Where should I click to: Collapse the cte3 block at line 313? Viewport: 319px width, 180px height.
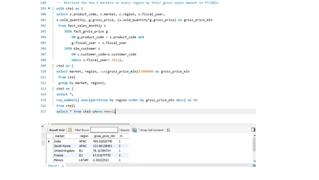pyautogui.click(x=53, y=89)
